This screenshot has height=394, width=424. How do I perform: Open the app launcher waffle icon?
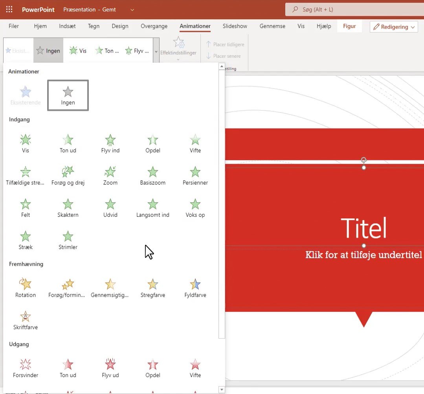click(x=9, y=9)
